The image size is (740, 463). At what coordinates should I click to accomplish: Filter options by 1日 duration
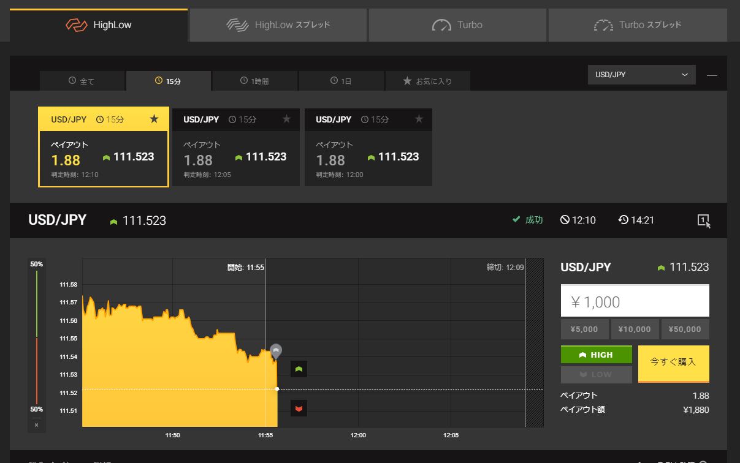pos(341,81)
